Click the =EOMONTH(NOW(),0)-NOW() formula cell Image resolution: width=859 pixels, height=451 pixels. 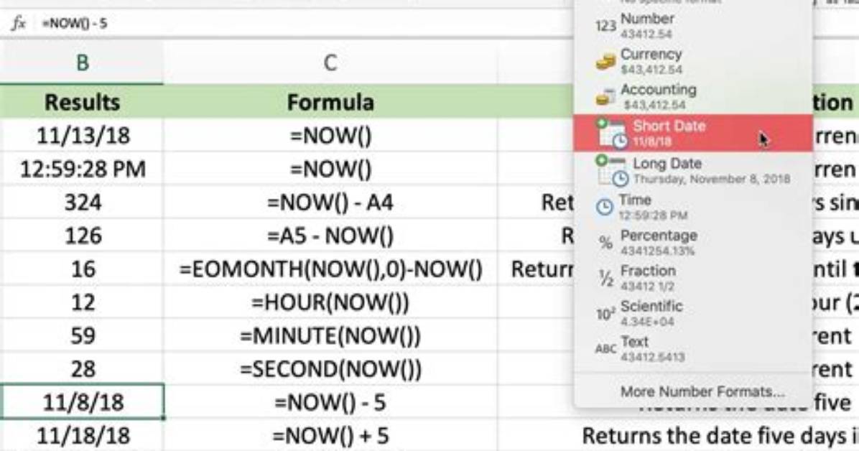pos(330,269)
